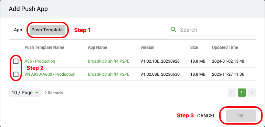Open VN A930/A800 - Production template link
Screen dimensions: 265x127
click(x=50, y=74)
